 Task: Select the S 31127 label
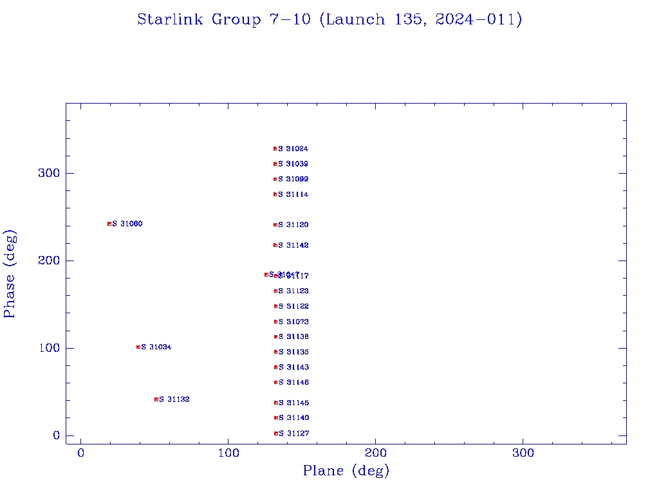coord(293,434)
